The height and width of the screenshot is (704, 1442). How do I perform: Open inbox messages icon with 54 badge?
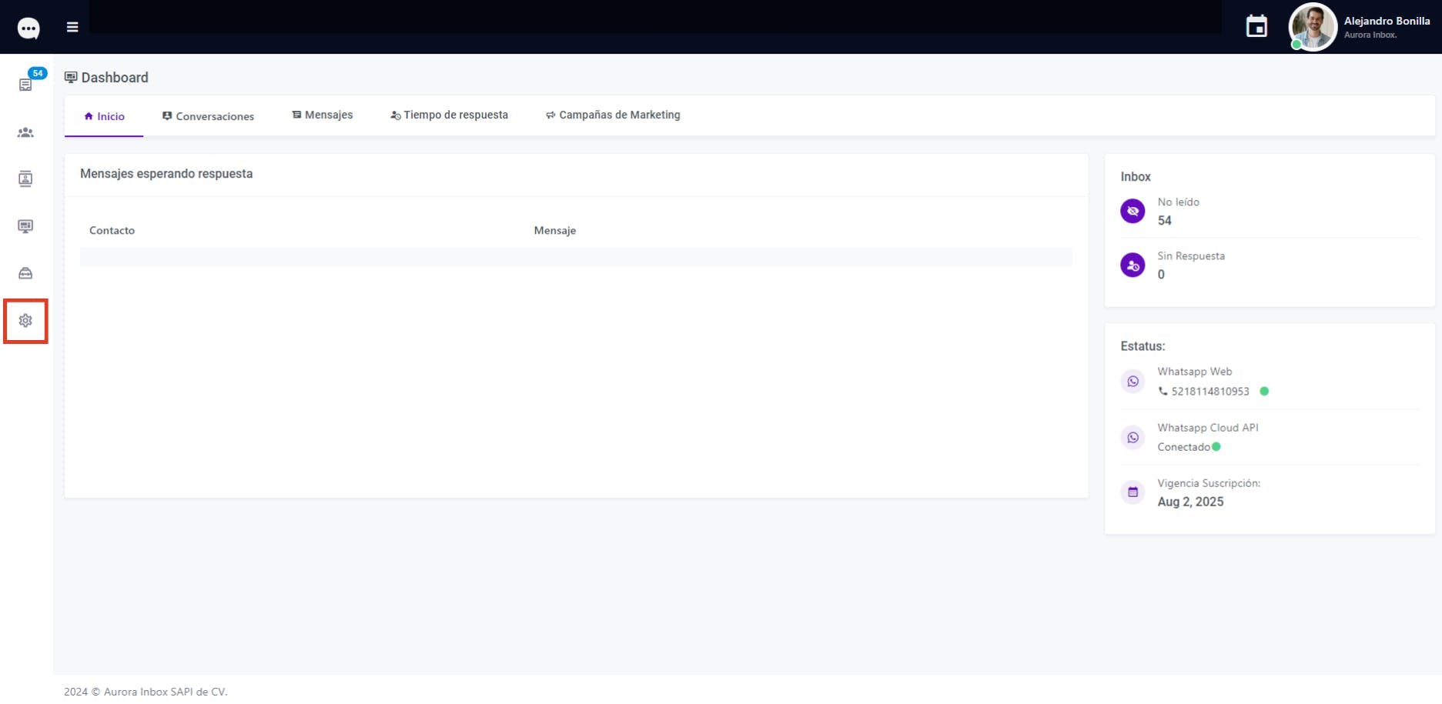(x=25, y=85)
